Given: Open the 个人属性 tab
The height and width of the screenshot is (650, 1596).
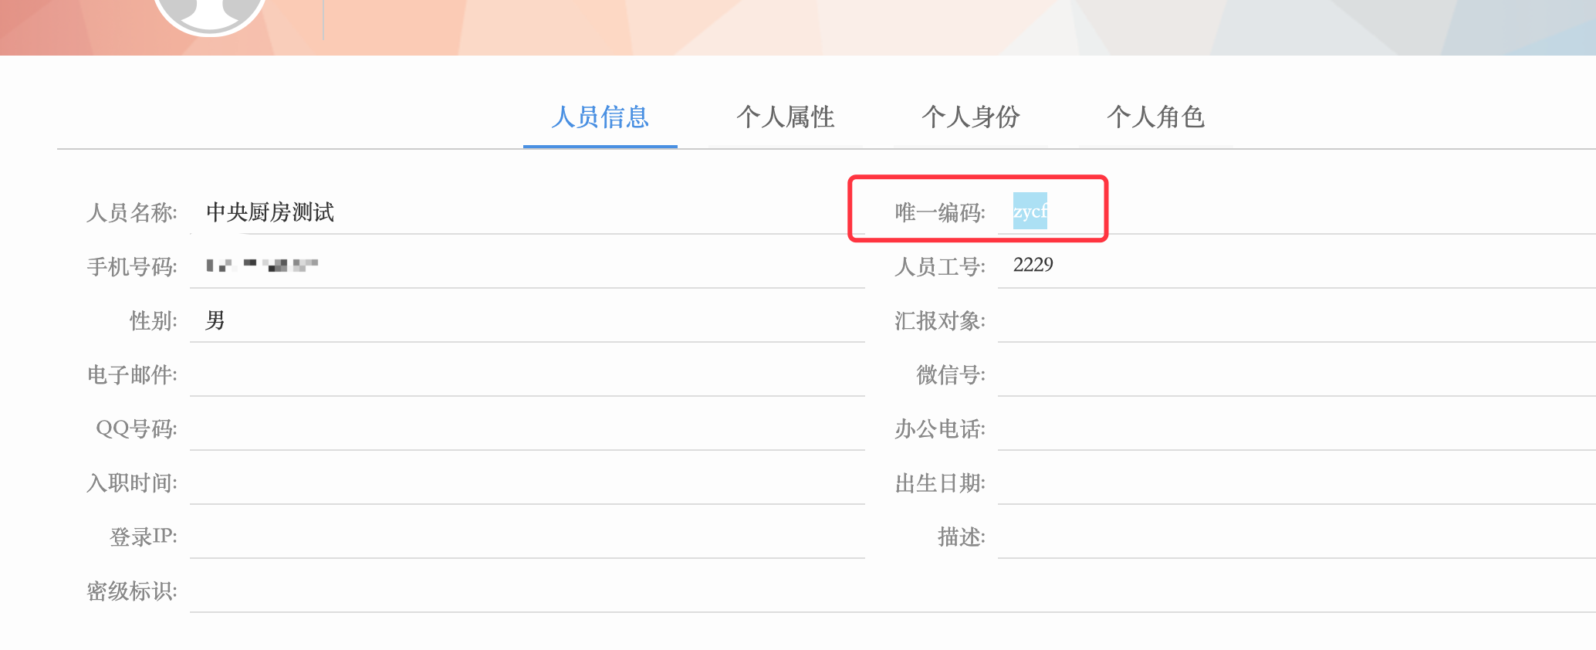Looking at the screenshot, I should pyautogui.click(x=786, y=117).
